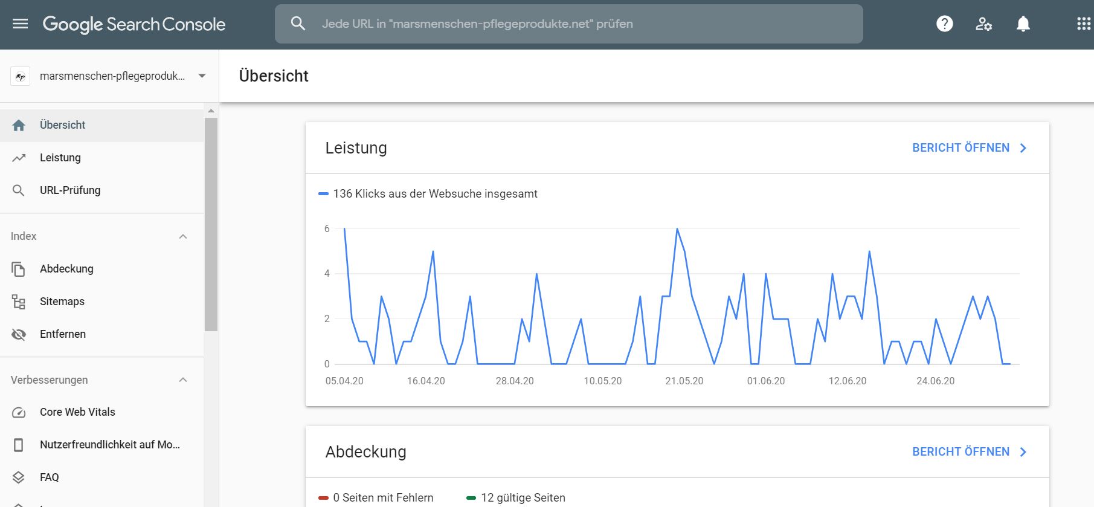Image resolution: width=1094 pixels, height=507 pixels.
Task: Click the Sitemaps tree icon
Action: coord(19,302)
